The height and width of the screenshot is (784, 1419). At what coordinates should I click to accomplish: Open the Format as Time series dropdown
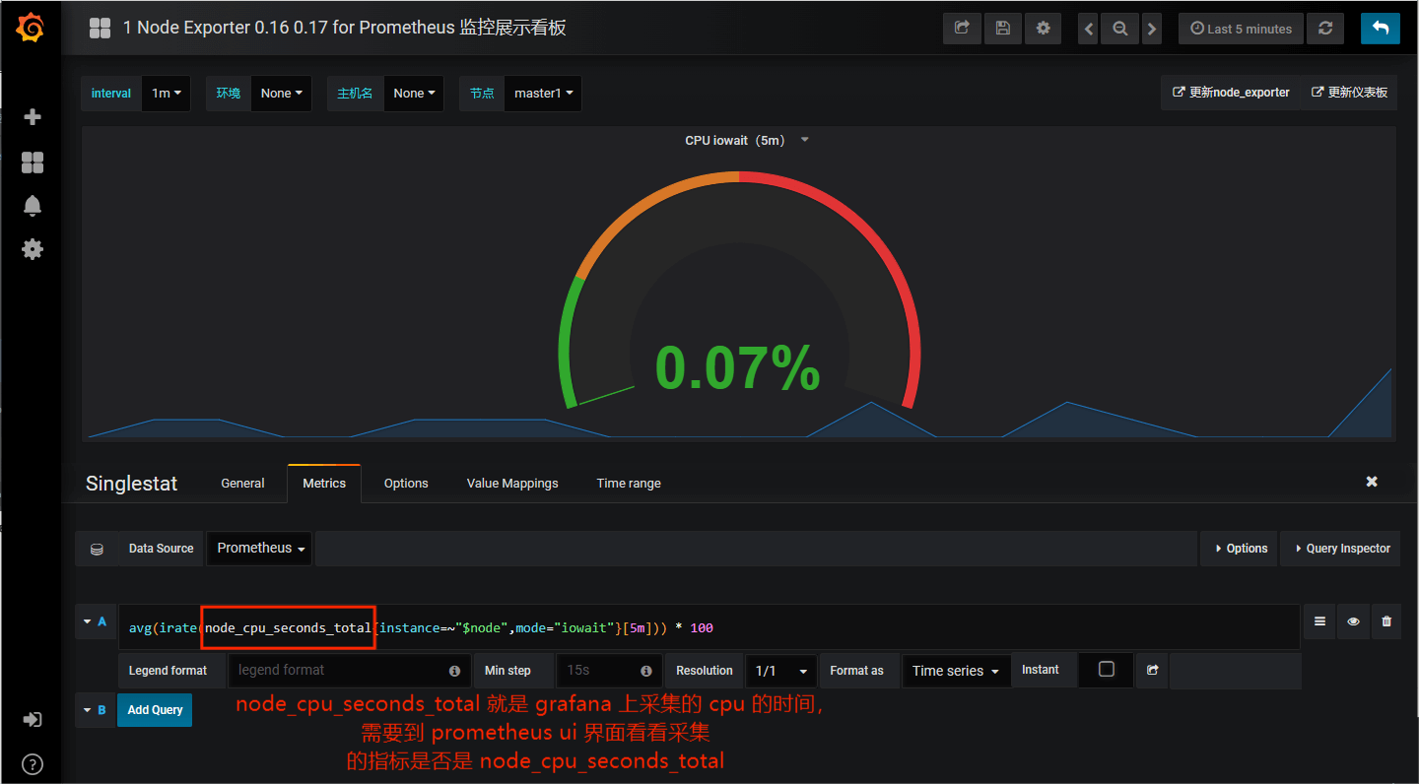coord(955,671)
